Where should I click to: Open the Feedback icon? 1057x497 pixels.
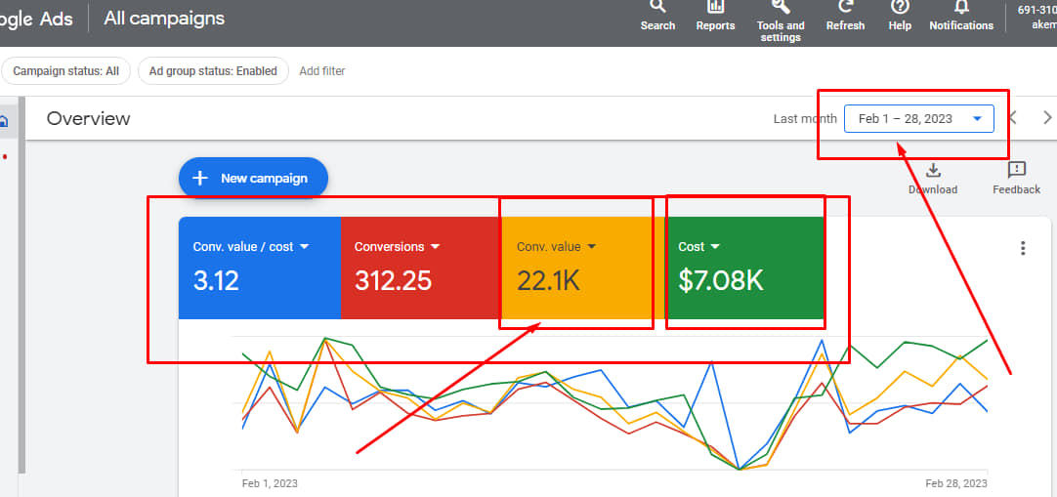pyautogui.click(x=1016, y=172)
